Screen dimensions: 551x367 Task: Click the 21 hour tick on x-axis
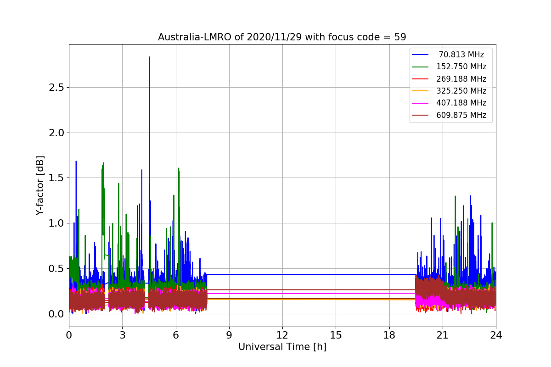click(442, 335)
